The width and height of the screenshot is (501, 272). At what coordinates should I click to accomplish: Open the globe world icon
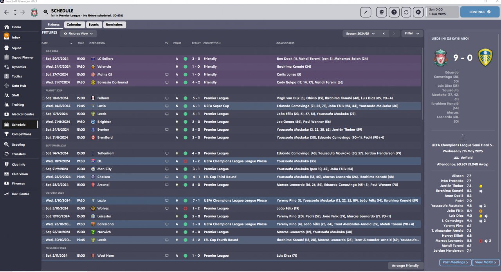381,12
